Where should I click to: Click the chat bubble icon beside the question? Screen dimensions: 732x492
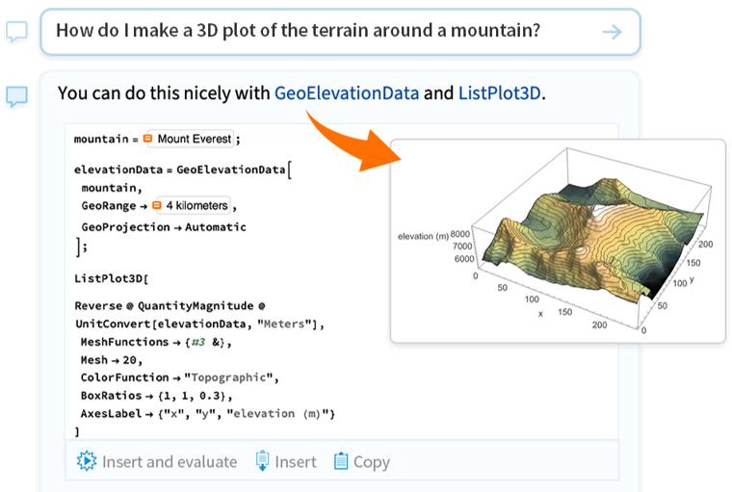(x=16, y=32)
